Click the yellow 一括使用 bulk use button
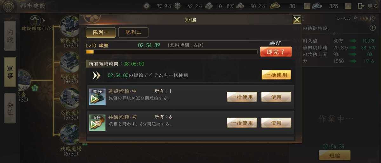381x163 pixels. [276, 75]
